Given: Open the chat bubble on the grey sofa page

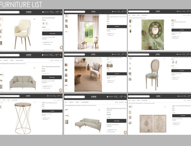Looking at the screenshot, I should click(60, 90).
